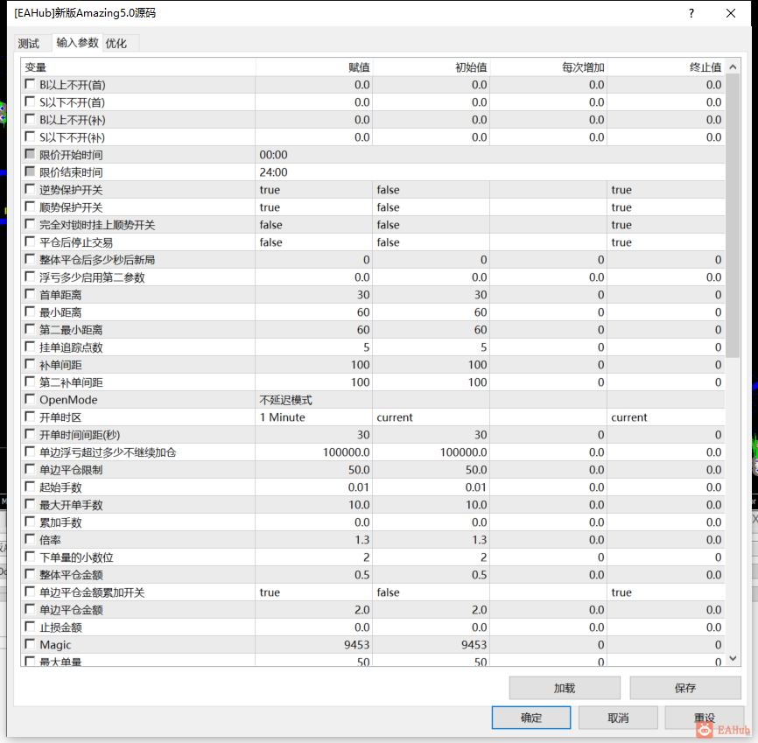Confirm with the 确定 button

point(531,718)
